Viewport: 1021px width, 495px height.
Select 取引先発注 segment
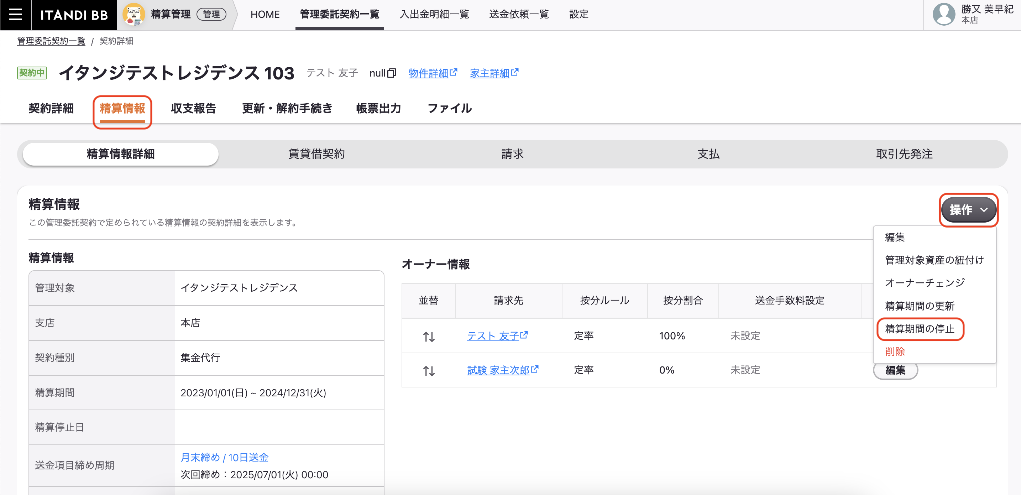(904, 154)
